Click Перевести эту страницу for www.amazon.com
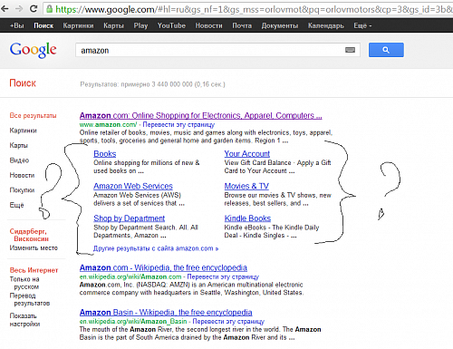453x349 pixels. click(x=178, y=124)
